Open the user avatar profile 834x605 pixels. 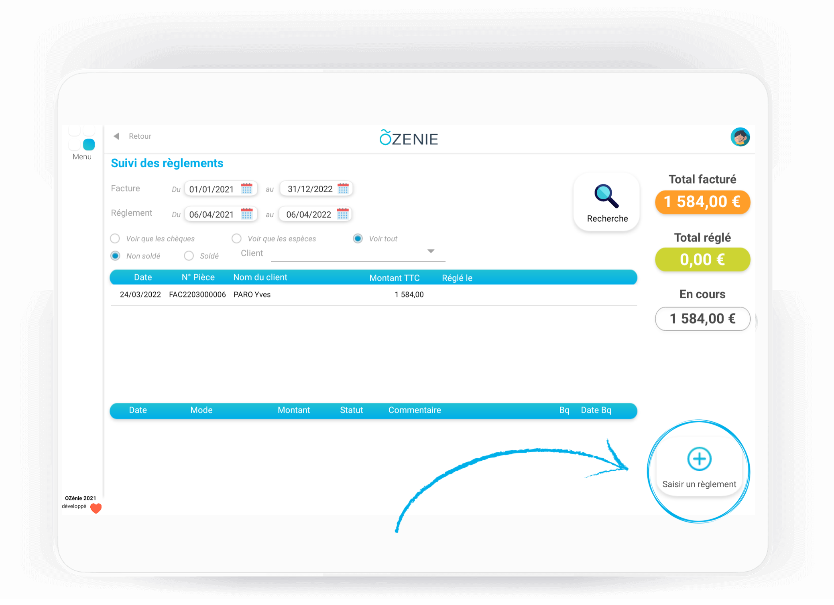click(740, 137)
